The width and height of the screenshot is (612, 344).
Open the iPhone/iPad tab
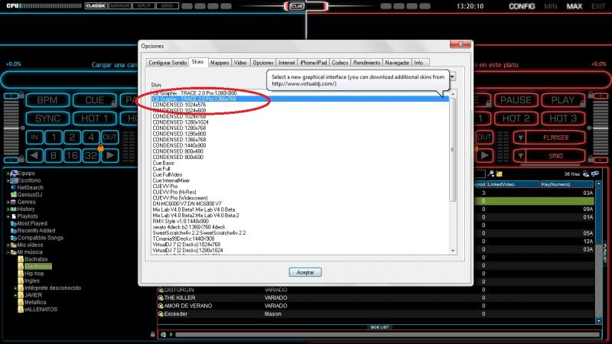tap(313, 63)
